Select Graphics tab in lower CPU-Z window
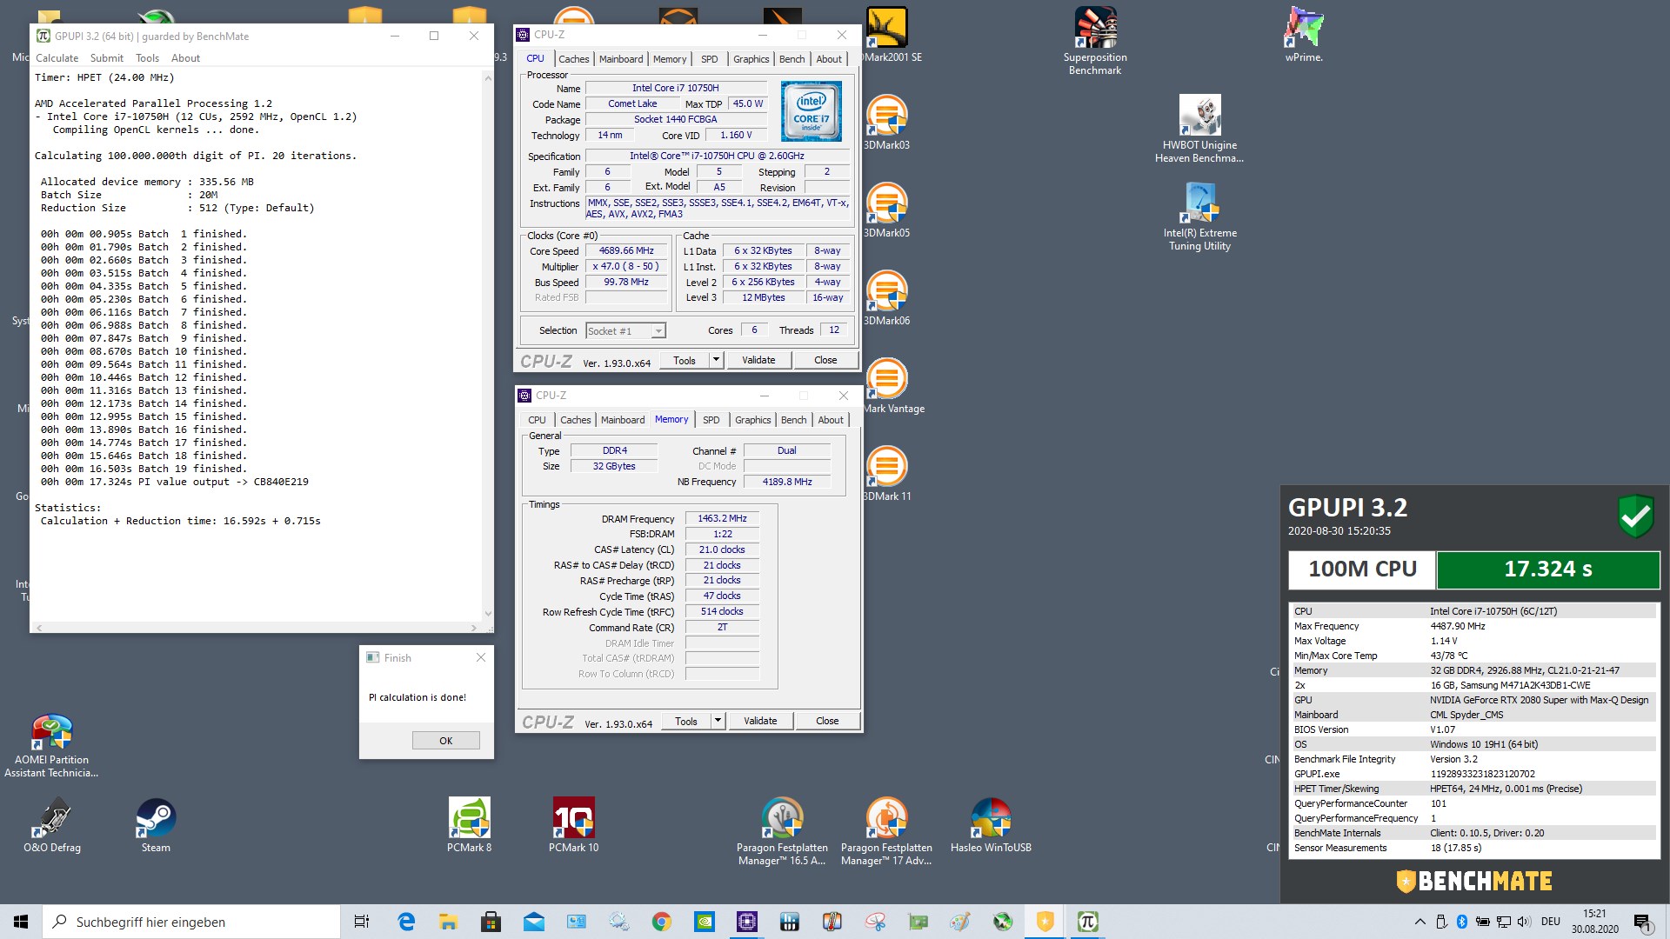 (x=752, y=420)
